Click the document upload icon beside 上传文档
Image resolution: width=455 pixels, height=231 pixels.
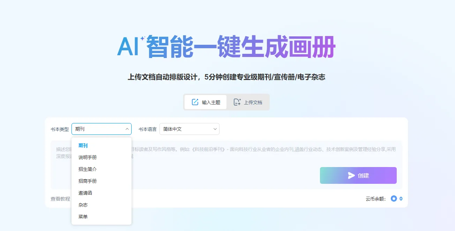tap(237, 102)
